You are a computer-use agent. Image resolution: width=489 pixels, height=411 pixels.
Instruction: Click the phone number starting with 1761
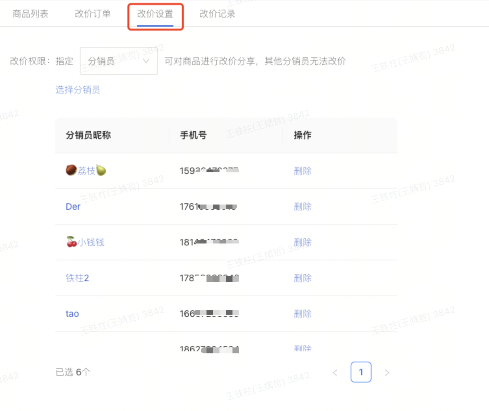pyautogui.click(x=208, y=206)
